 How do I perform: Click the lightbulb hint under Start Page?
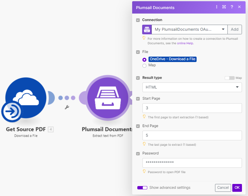[x=144, y=117]
